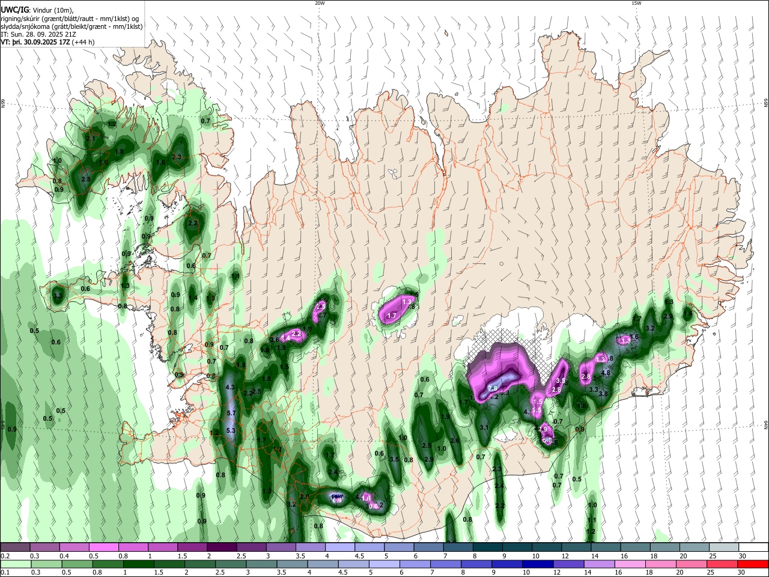
Task: Click the swatch between 0.2 and 0.3 in the top legend row
Action: 15,548
